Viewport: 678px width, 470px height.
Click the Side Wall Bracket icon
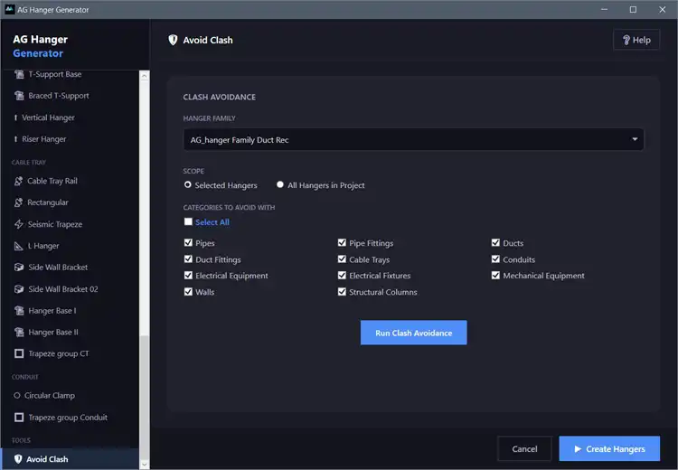point(19,268)
